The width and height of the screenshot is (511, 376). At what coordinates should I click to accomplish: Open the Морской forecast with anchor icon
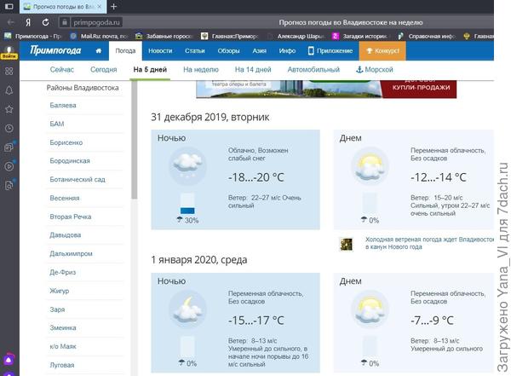pos(374,69)
